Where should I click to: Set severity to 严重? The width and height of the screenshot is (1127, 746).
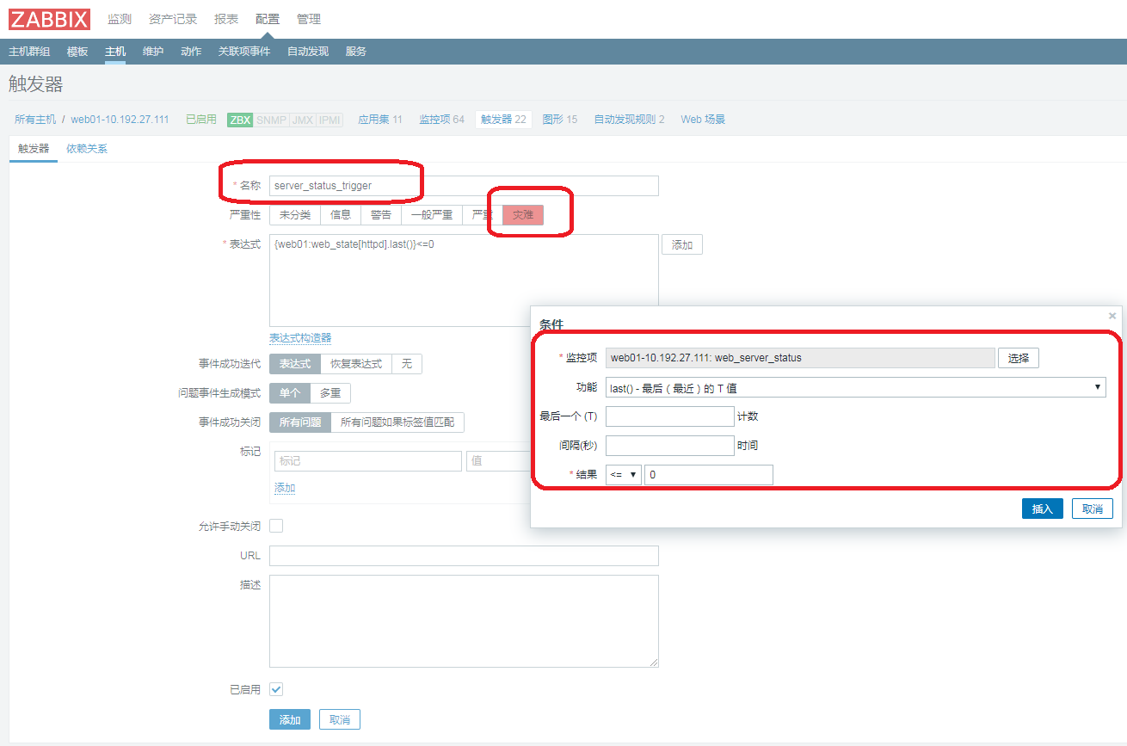pyautogui.click(x=483, y=215)
